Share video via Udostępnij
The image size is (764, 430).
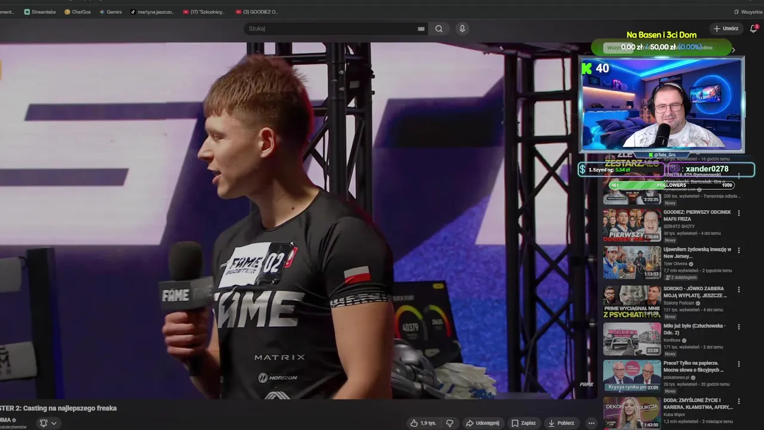coord(483,423)
